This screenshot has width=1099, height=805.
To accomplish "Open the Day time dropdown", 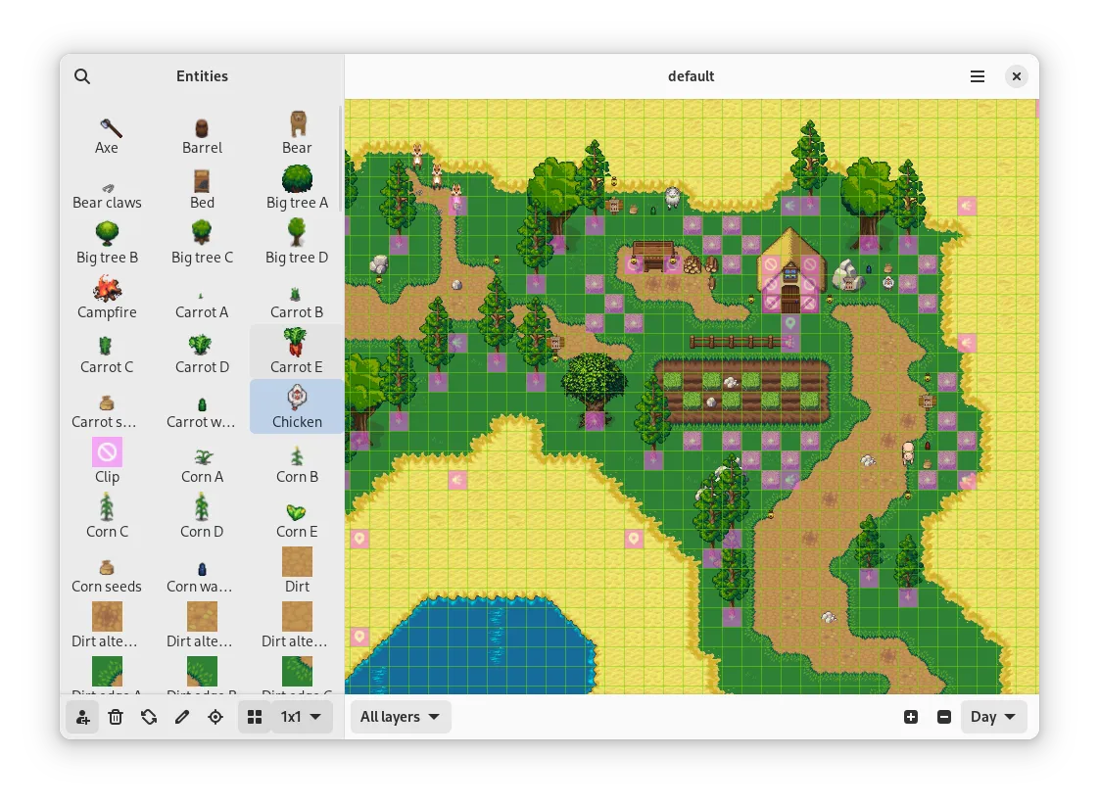I will 993,717.
